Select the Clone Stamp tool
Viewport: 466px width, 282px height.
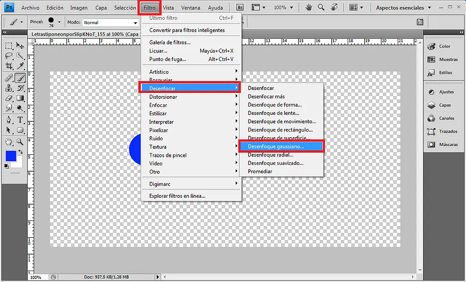[x=9, y=88]
